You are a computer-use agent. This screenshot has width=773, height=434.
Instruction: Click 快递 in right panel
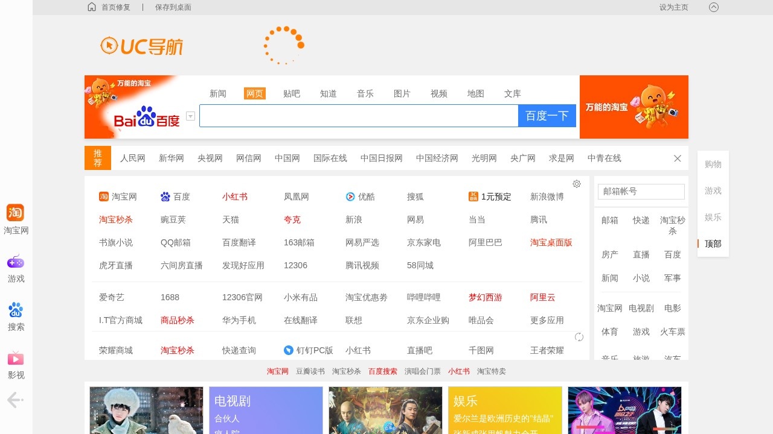[x=641, y=220]
